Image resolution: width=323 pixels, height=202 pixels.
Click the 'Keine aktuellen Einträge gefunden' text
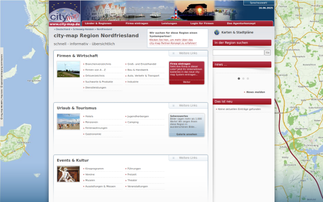pyautogui.click(x=239, y=109)
